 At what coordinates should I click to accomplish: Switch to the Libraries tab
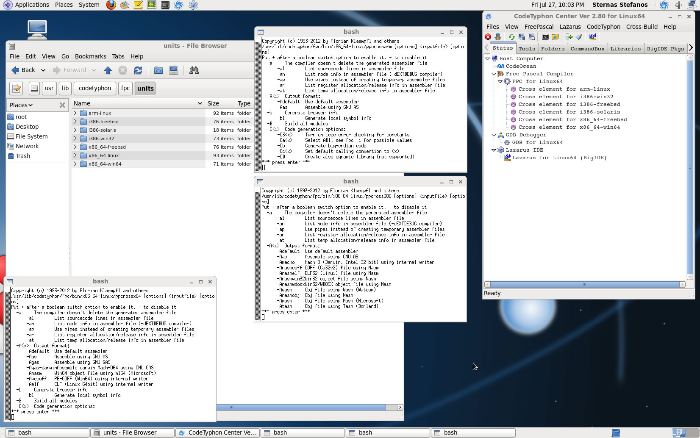tap(625, 49)
